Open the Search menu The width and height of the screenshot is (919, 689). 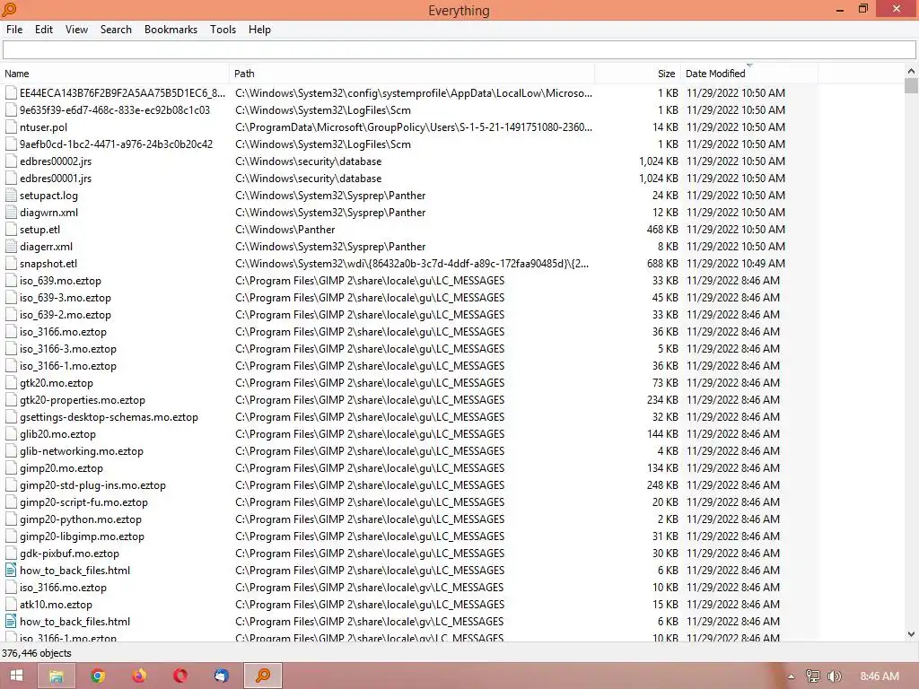click(x=116, y=30)
